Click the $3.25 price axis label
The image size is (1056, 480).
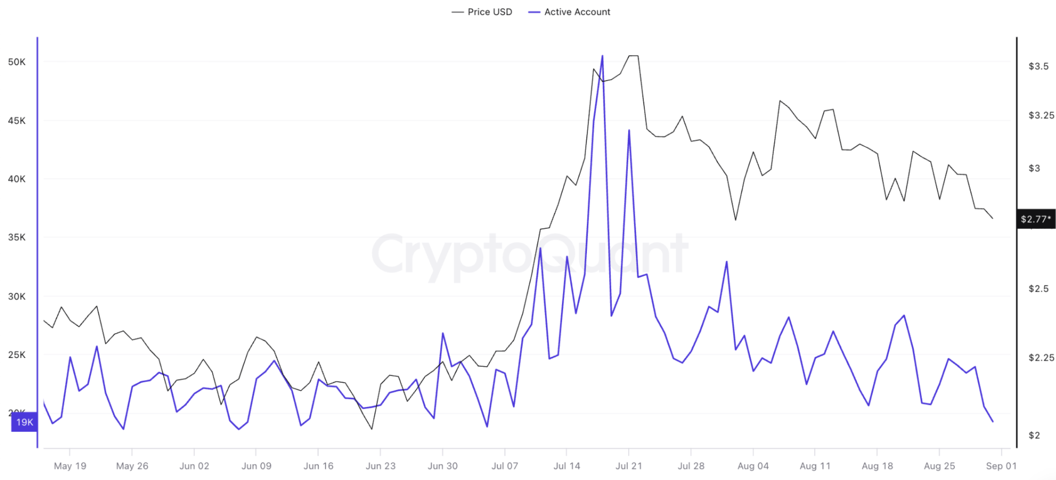click(1041, 115)
